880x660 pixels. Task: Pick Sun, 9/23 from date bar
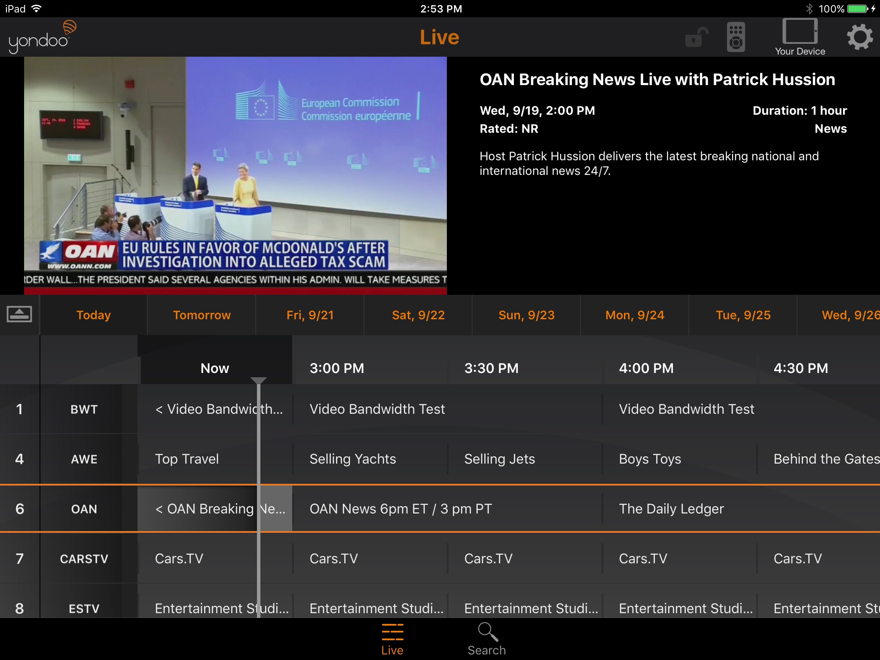click(526, 315)
